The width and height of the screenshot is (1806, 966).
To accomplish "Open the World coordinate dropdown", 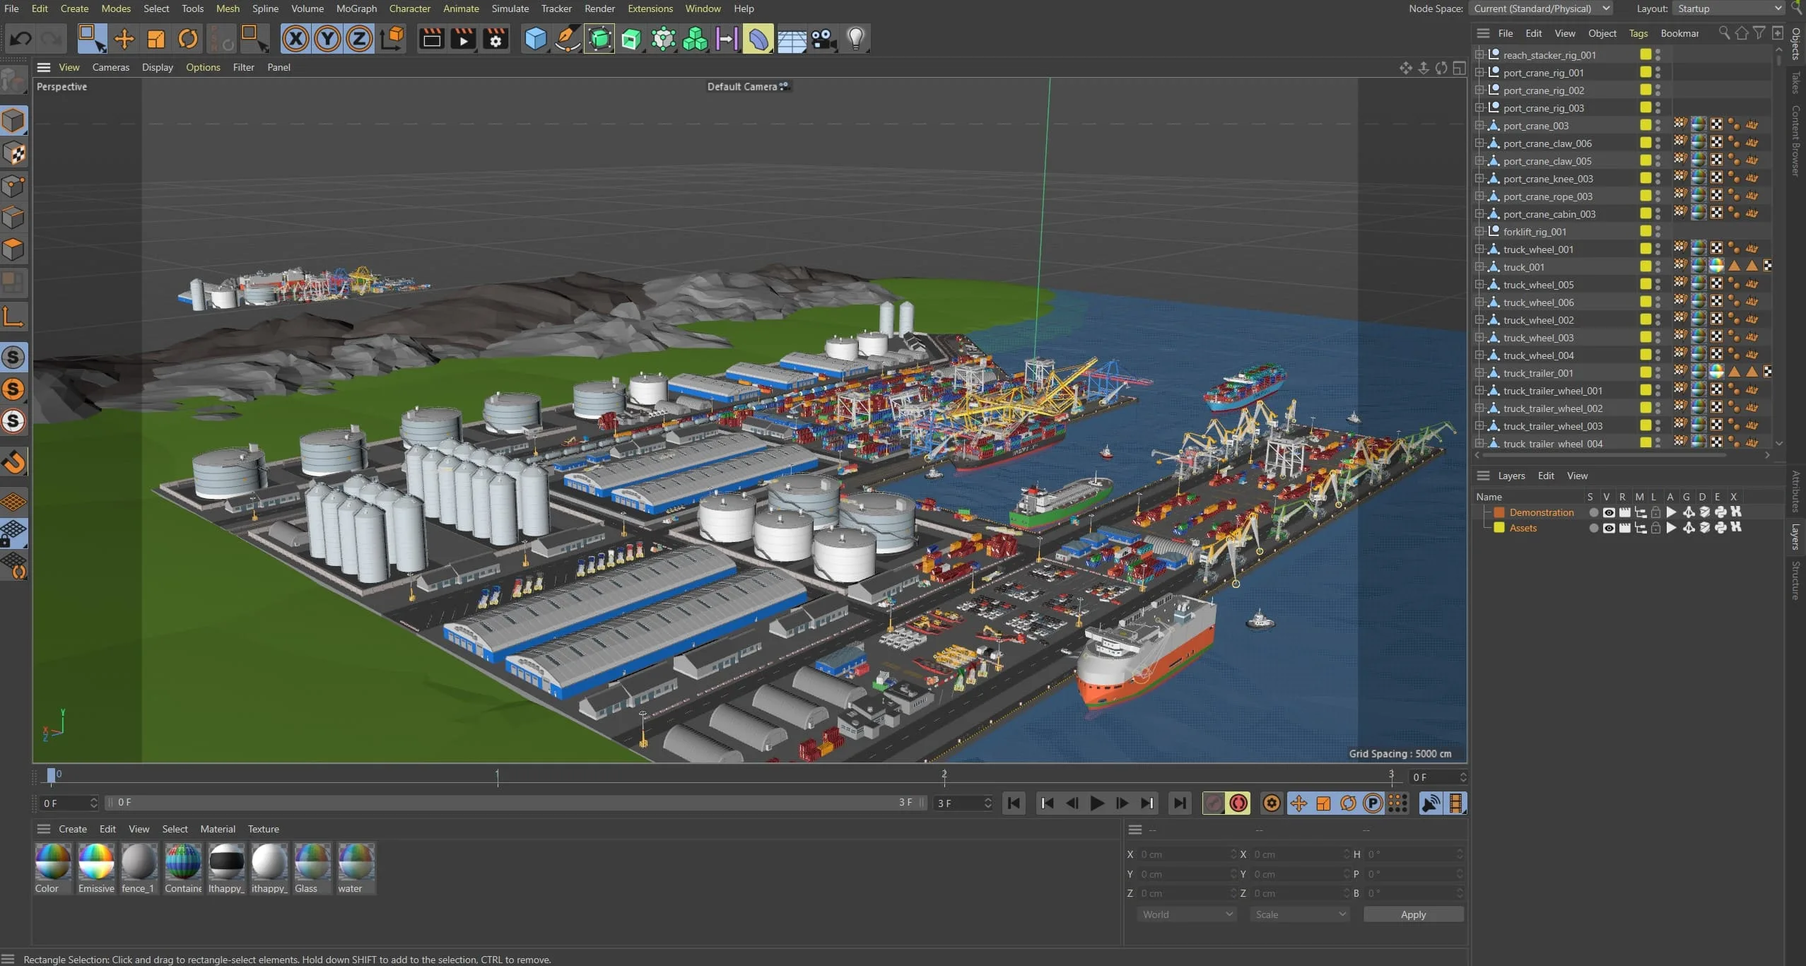I will click(1187, 914).
